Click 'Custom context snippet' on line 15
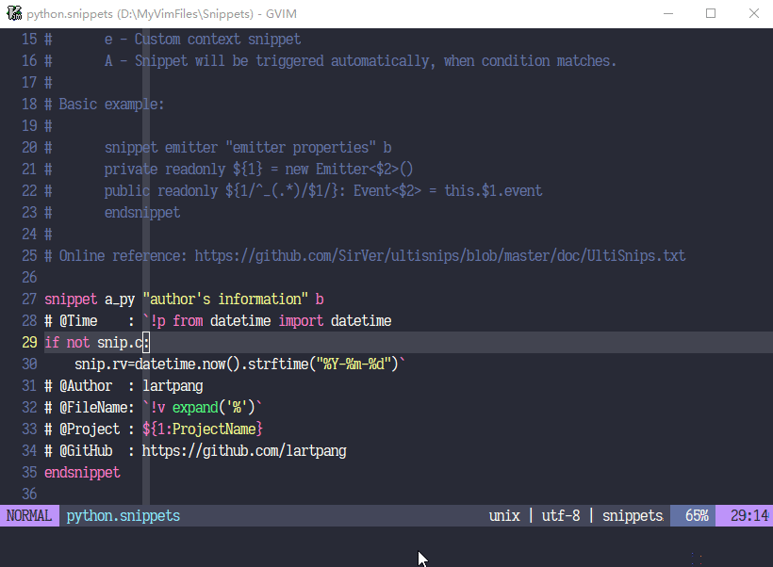The height and width of the screenshot is (567, 773). click(218, 39)
